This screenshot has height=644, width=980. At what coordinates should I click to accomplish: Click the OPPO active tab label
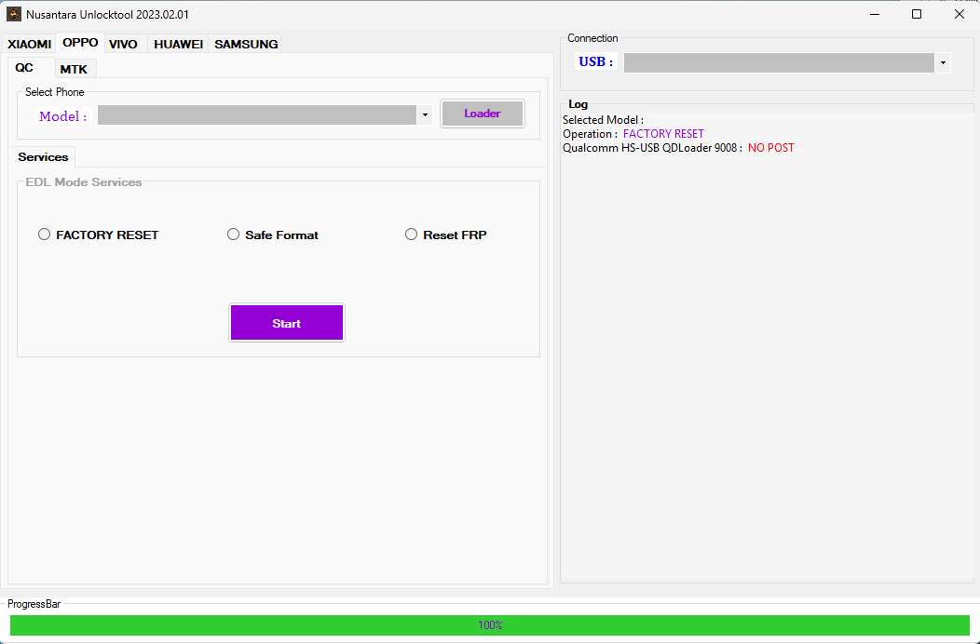pos(80,42)
